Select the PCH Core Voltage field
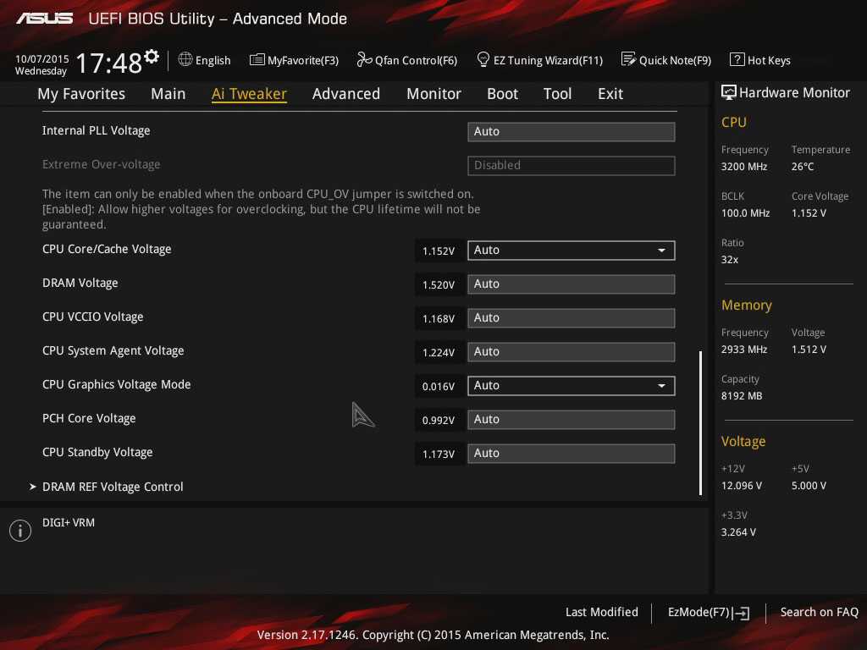The image size is (867, 650). tap(571, 420)
